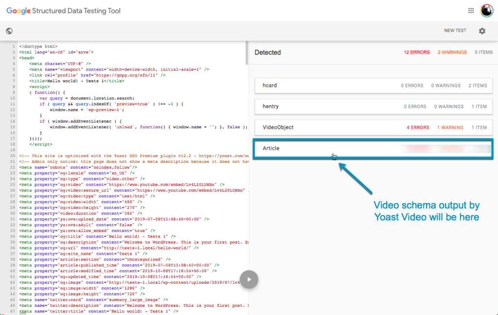This screenshot has width=498, height=315.
Task: Expand the Article result row
Action: tap(373, 148)
